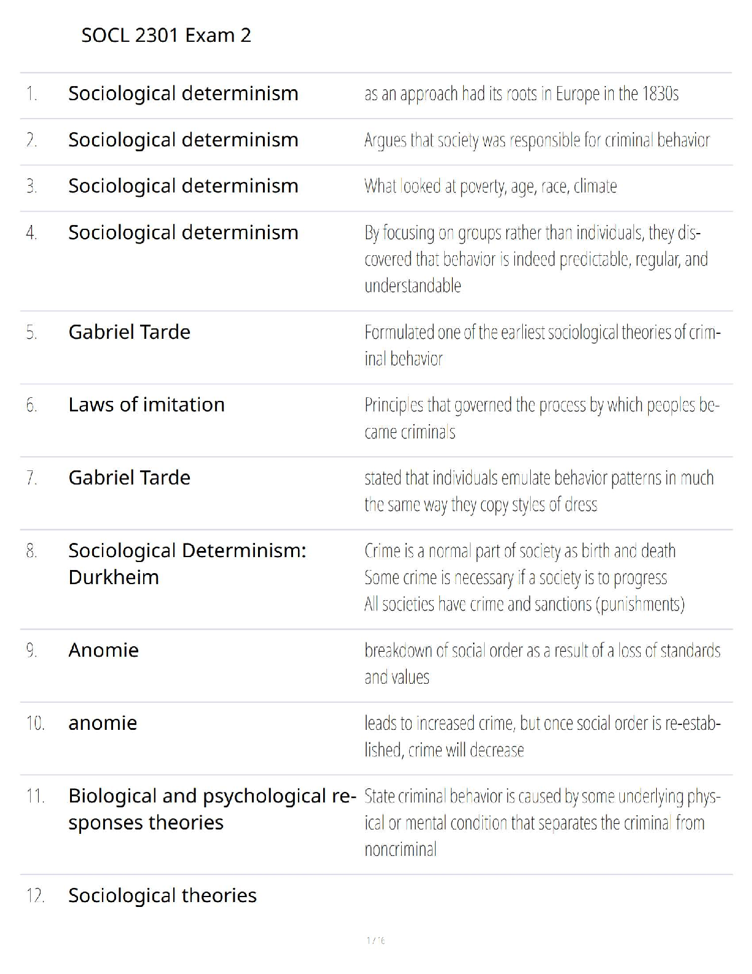Click definition "breakdown of social order"
752x974 pixels.
(542, 663)
